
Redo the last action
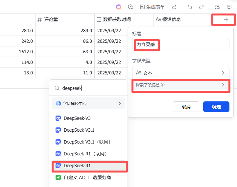click(201, 7)
